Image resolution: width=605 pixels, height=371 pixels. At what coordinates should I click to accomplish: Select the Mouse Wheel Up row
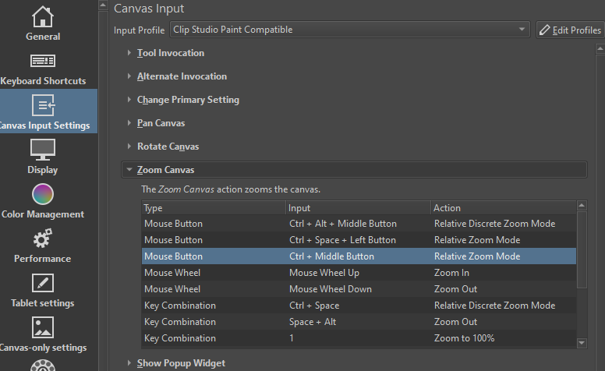click(324, 273)
